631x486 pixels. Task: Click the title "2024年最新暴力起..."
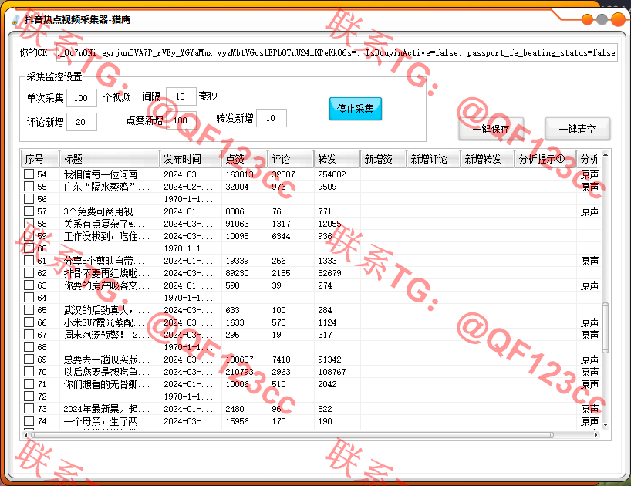(106, 409)
